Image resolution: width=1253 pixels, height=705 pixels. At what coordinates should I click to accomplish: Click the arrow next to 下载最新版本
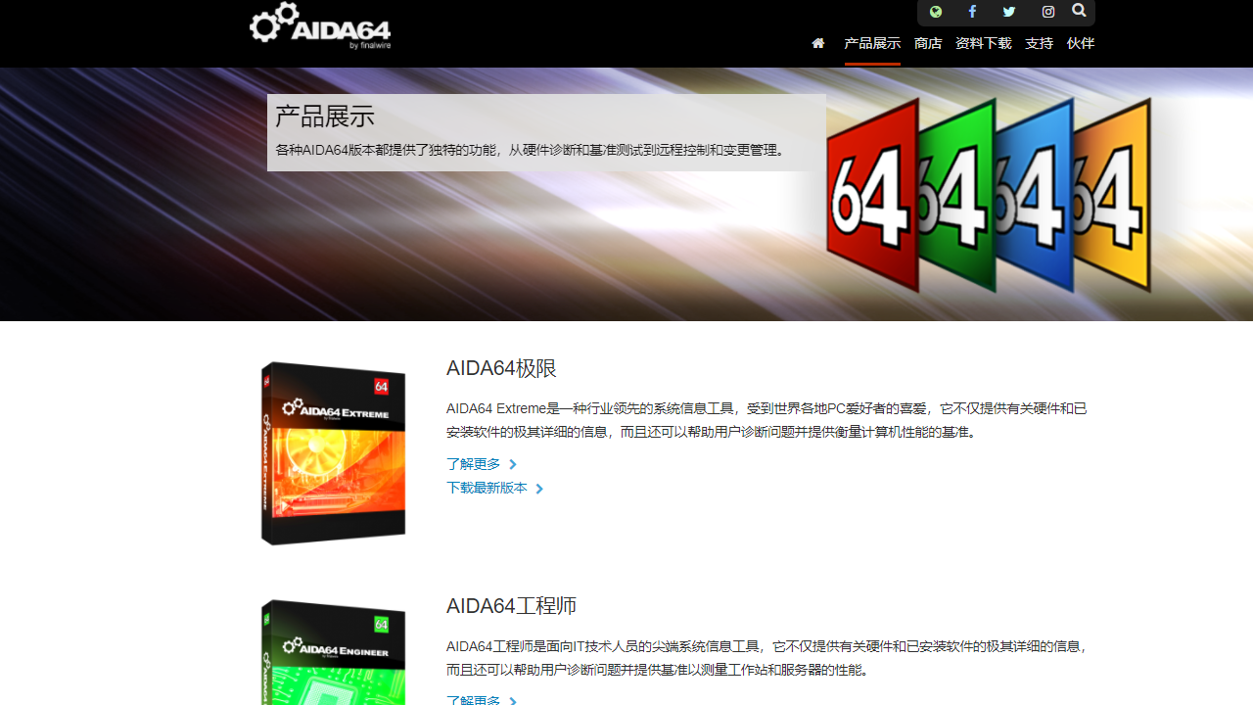coord(539,488)
